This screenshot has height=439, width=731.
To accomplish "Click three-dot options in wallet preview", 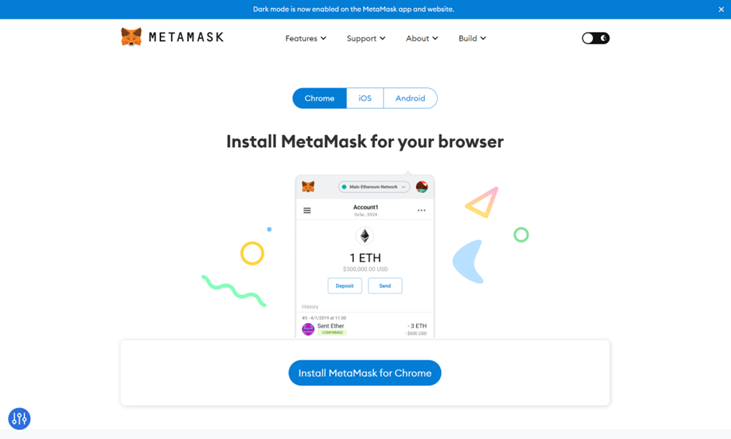I will point(421,210).
